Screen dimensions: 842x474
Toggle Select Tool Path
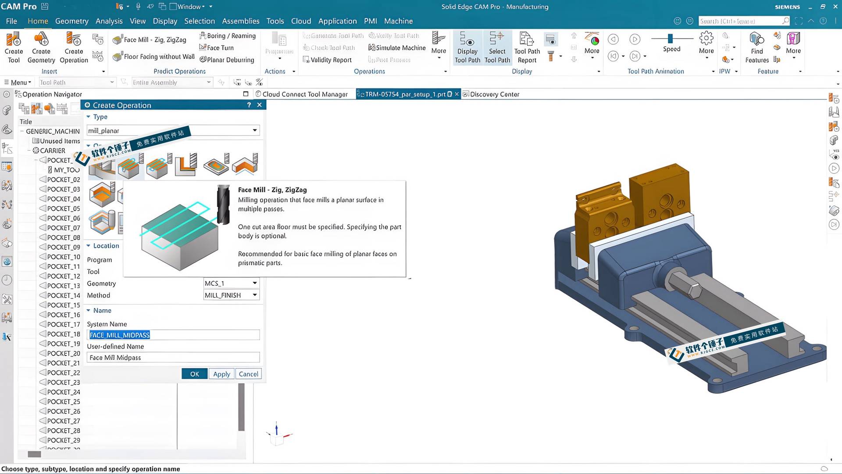497,47
